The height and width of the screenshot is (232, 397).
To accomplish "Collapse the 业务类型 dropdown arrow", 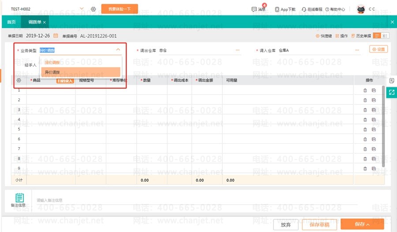I will pyautogui.click(x=118, y=50).
